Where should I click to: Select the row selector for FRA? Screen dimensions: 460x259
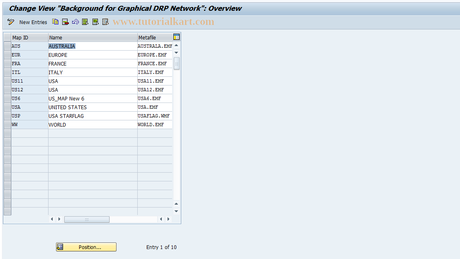[x=7, y=64]
